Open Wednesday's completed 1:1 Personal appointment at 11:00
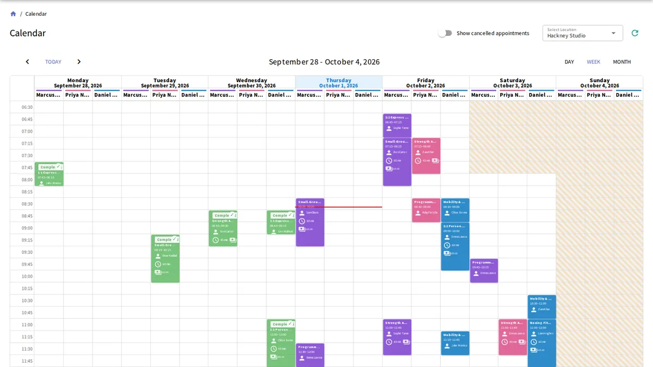 tap(281, 343)
